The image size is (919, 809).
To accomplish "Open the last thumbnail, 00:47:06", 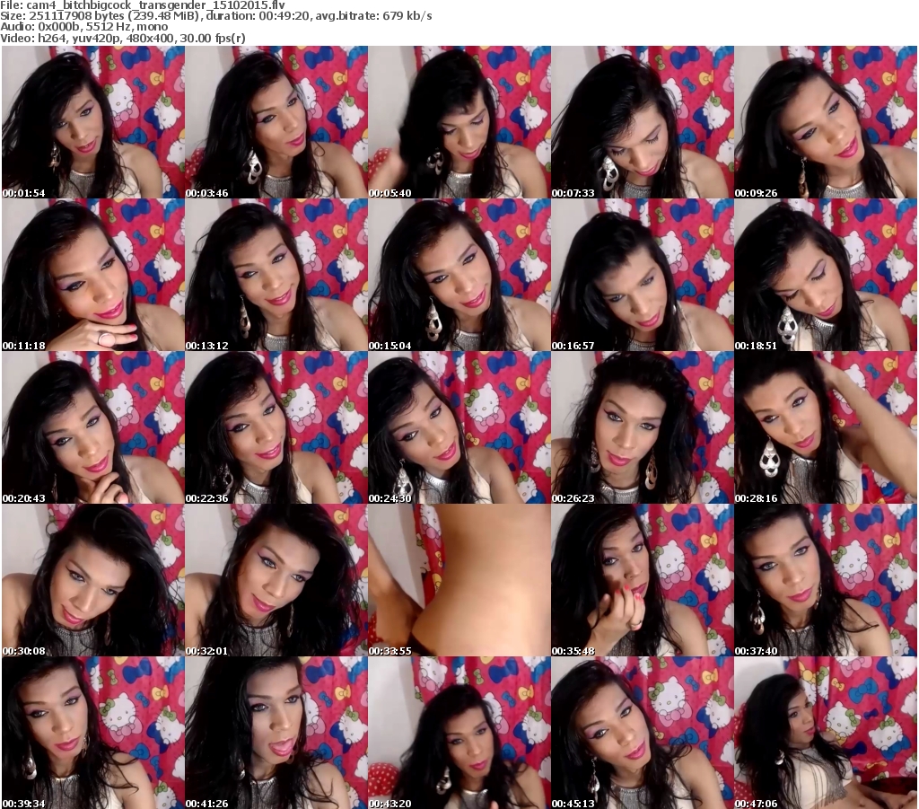I will click(x=826, y=733).
